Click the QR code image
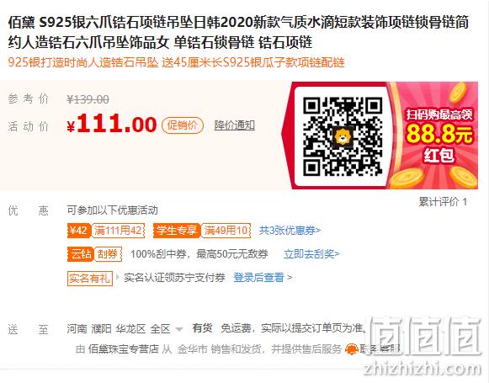This screenshot has height=383, width=489. pyautogui.click(x=343, y=136)
